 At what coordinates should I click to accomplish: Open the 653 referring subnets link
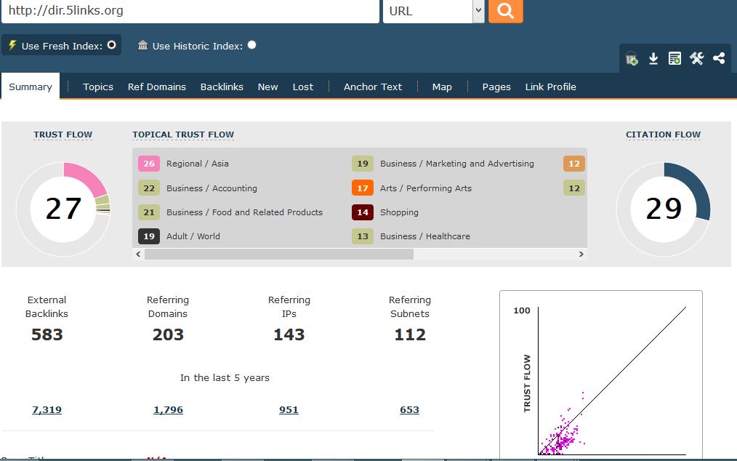pos(409,409)
